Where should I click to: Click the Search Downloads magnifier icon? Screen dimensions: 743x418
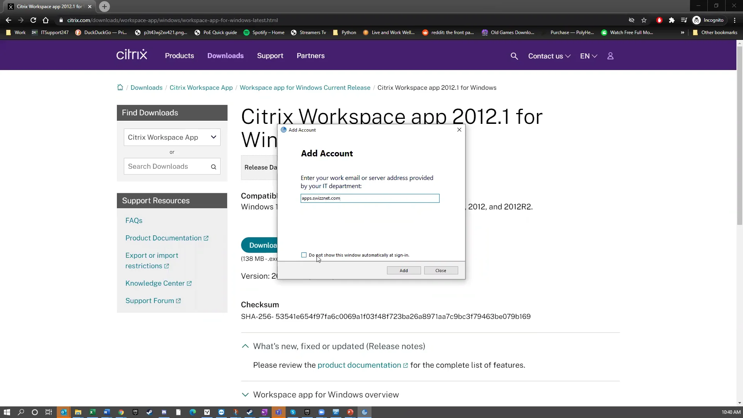[x=213, y=167]
